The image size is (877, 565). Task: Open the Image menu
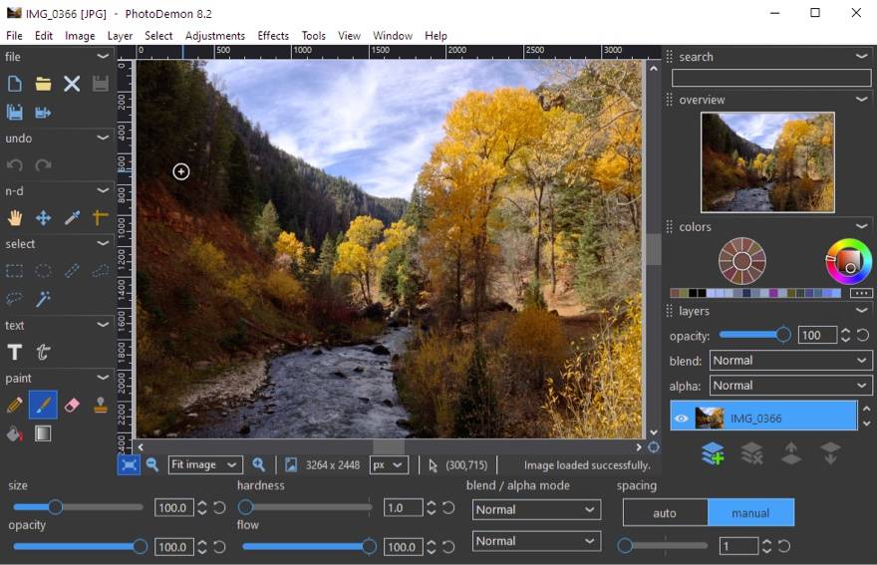[80, 35]
